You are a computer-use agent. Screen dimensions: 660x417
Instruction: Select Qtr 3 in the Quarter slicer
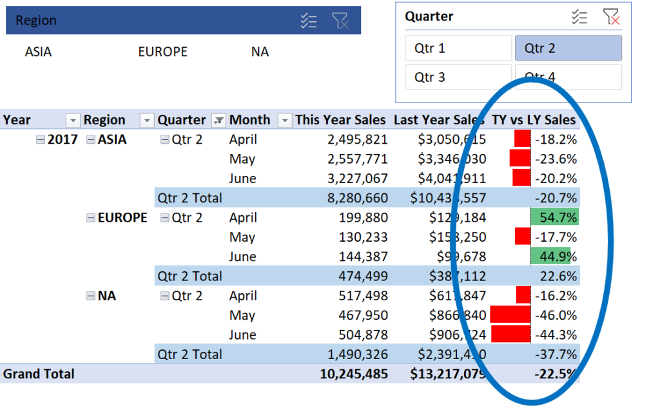point(458,77)
